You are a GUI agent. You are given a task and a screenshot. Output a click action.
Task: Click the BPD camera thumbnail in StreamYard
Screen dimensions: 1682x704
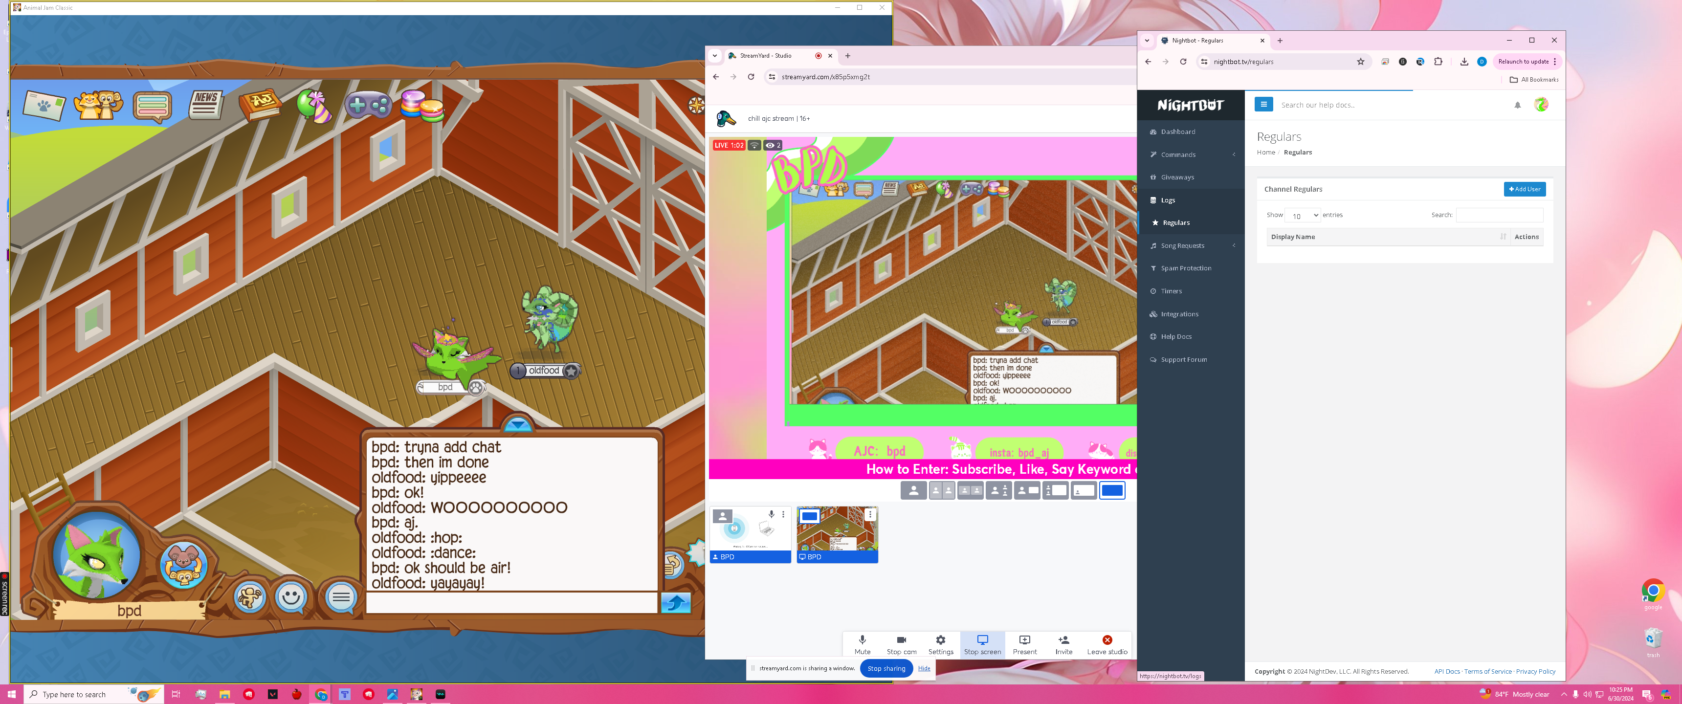(750, 534)
